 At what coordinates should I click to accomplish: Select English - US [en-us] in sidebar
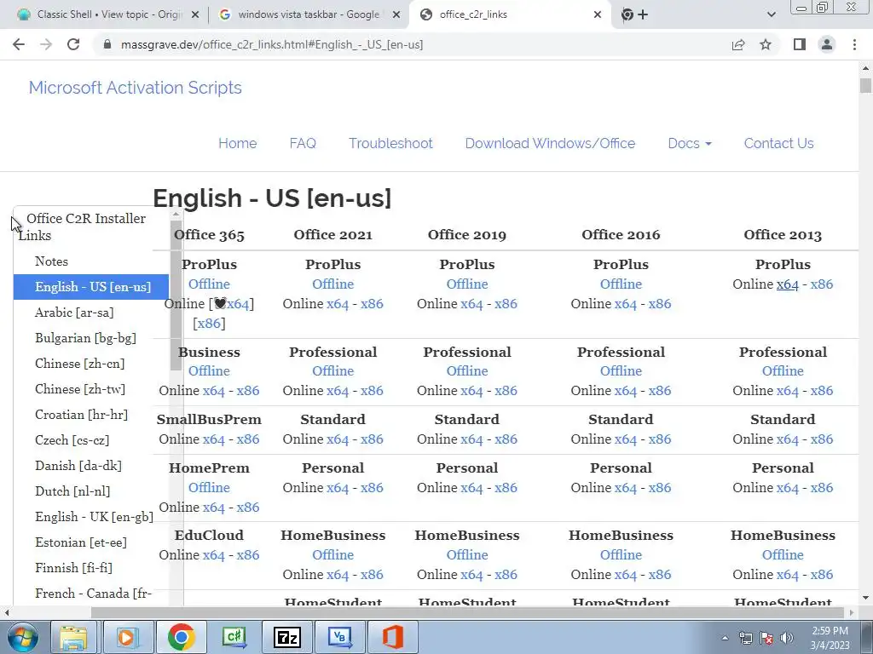tap(90, 287)
